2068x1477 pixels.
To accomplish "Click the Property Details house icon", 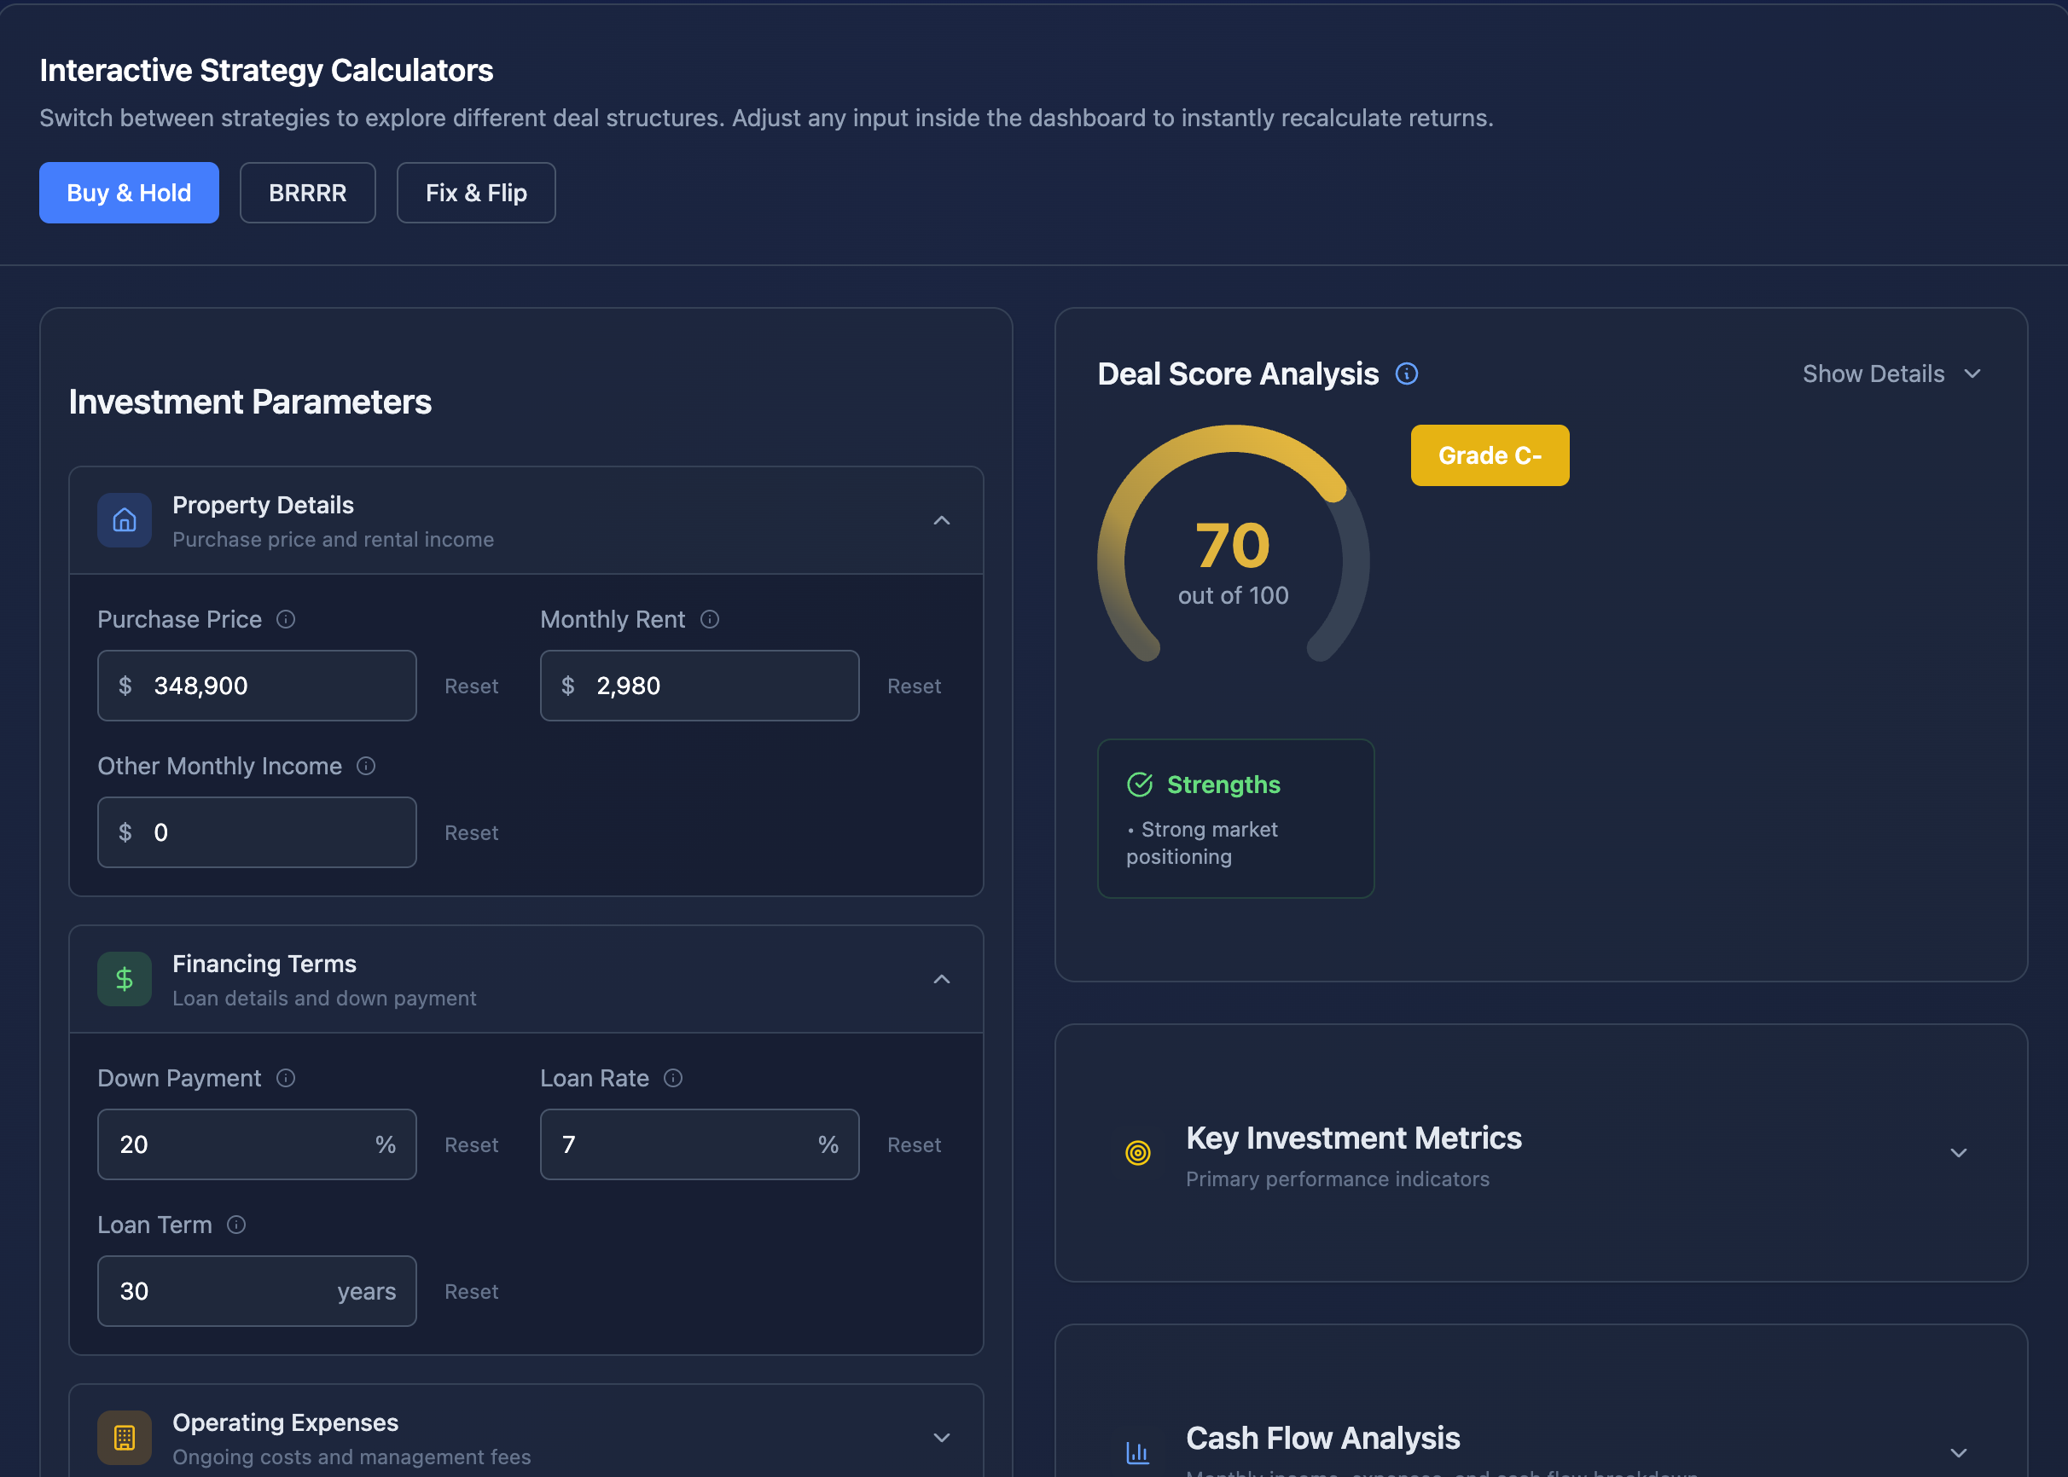I will (125, 520).
